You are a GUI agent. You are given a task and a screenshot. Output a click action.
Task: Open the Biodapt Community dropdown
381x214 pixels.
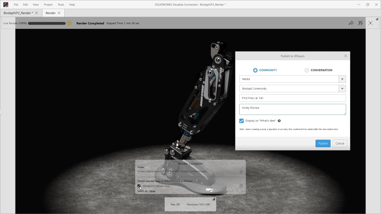pos(342,88)
